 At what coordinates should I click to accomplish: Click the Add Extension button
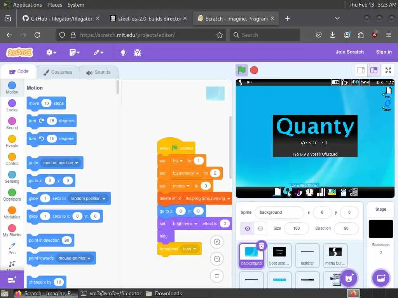[x=12, y=279]
